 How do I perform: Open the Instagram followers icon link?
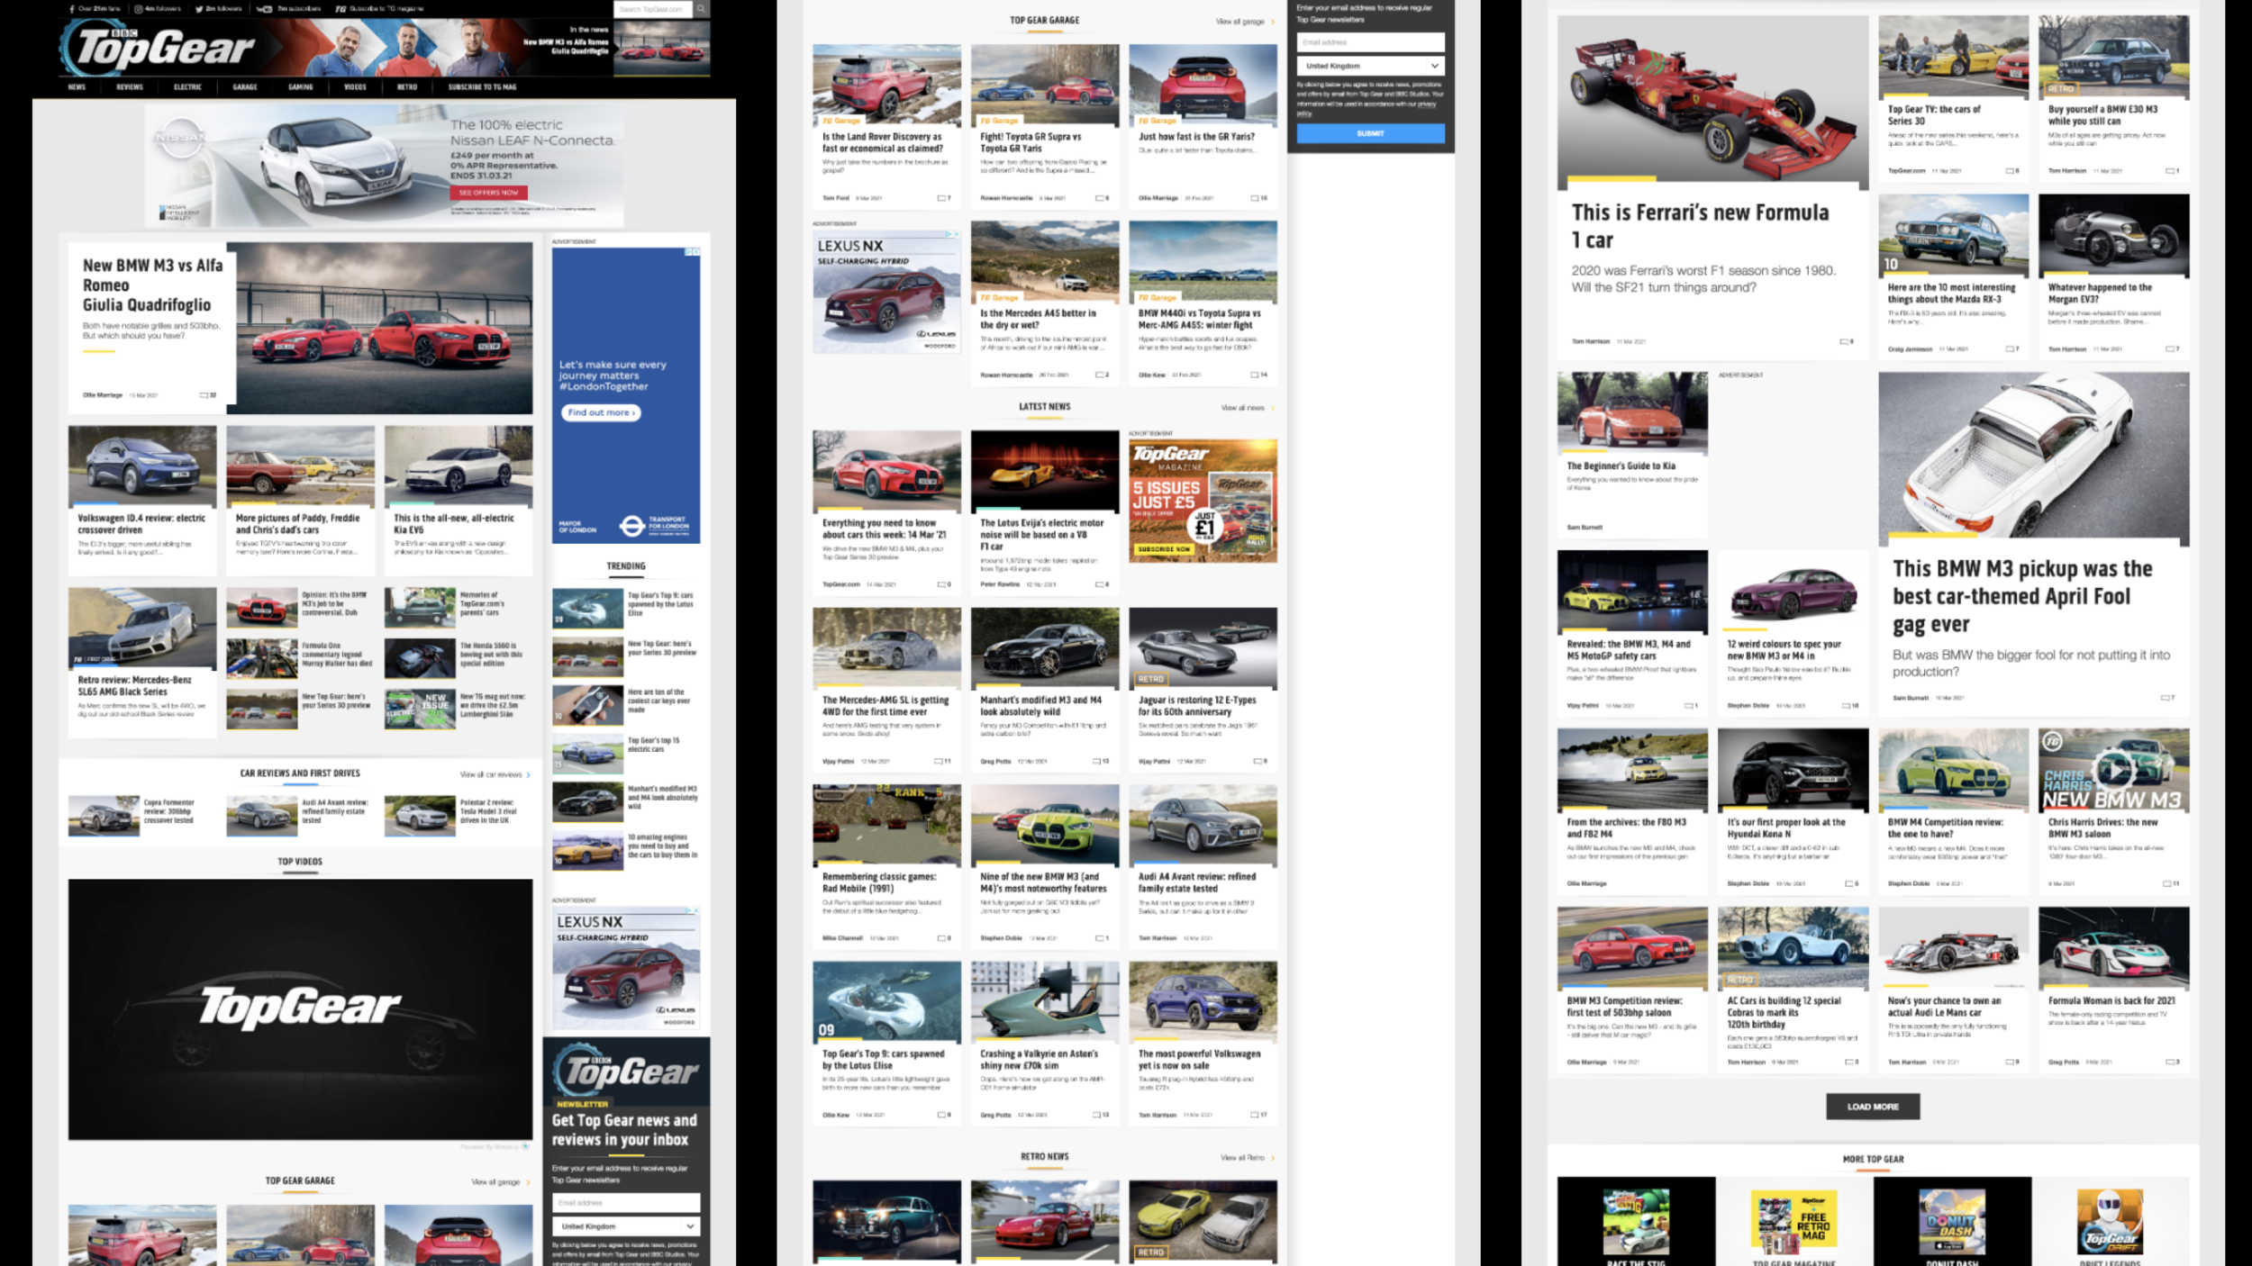pos(139,9)
